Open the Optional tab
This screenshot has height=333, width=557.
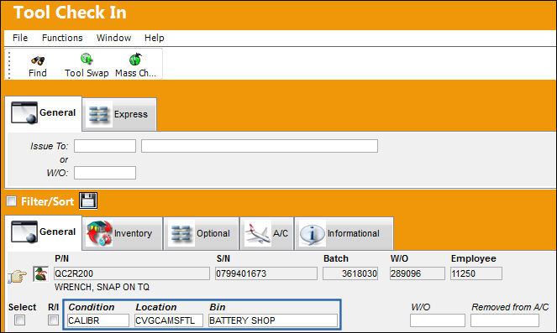201,233
